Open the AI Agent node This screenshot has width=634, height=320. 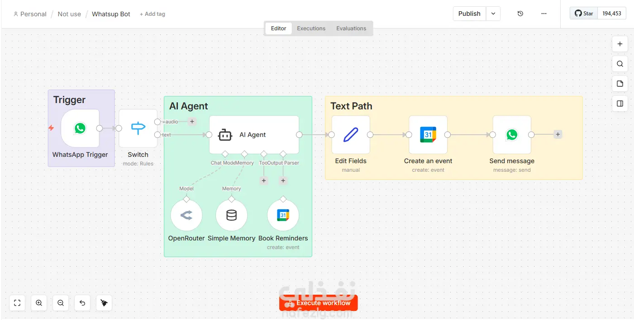pyautogui.click(x=254, y=135)
